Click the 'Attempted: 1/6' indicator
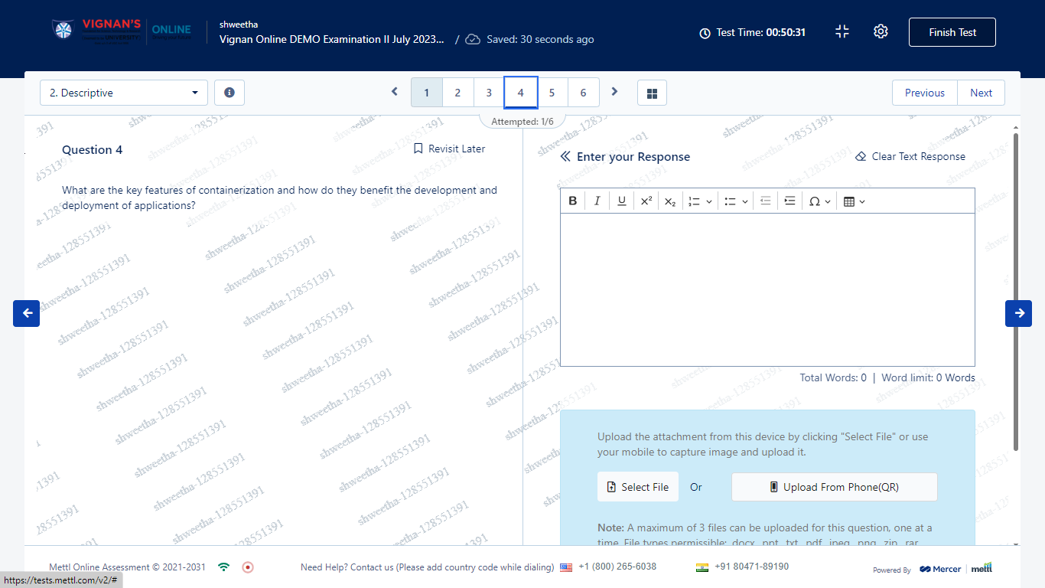This screenshot has width=1045, height=588. click(522, 122)
